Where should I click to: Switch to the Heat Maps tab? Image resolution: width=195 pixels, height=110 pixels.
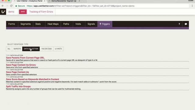pyautogui.click(x=53, y=24)
